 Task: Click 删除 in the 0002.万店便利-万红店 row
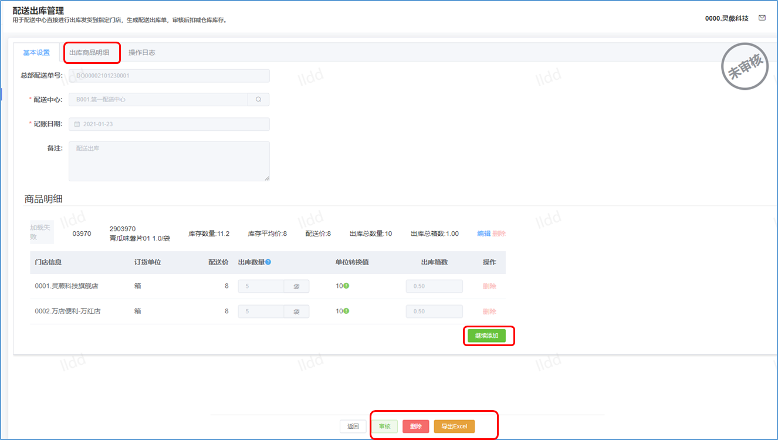489,311
